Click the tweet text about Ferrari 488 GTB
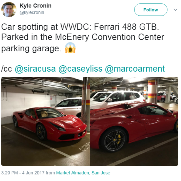This screenshot has height=181, width=181. [83, 38]
